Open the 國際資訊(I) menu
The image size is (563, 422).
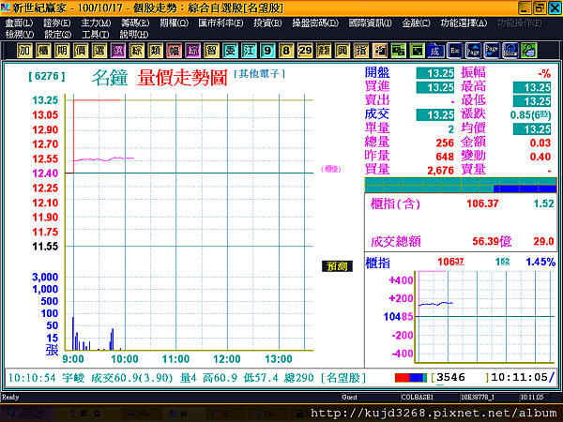tap(371, 23)
